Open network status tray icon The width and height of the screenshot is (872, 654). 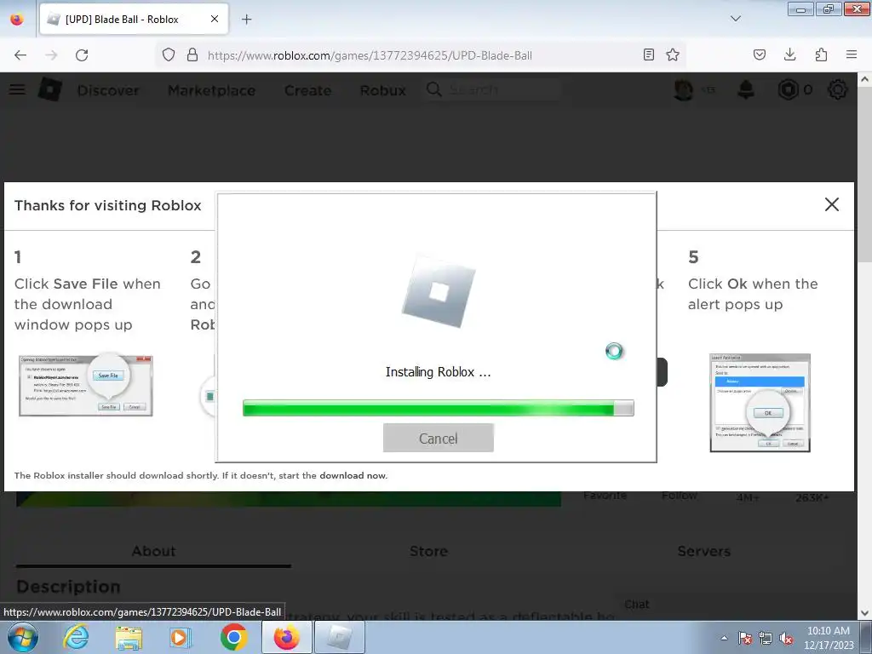coord(766,638)
